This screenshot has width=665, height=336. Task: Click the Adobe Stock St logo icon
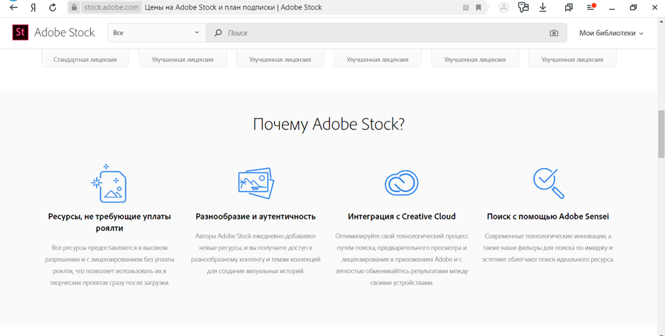pyautogui.click(x=20, y=32)
